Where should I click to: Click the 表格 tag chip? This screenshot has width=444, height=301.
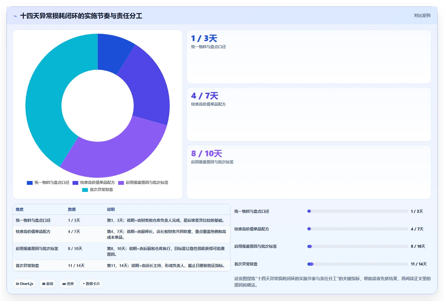point(48,284)
